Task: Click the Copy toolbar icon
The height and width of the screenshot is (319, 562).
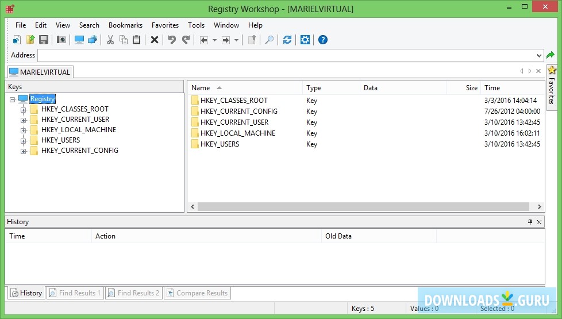Action: [x=124, y=40]
